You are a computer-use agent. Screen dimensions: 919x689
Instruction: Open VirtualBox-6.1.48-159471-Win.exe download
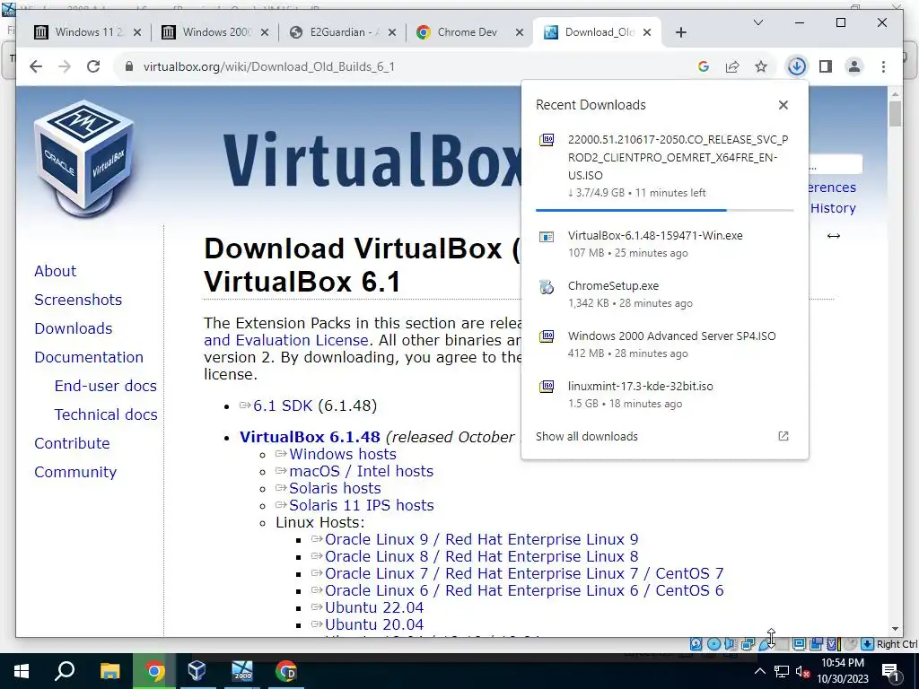coord(665,244)
